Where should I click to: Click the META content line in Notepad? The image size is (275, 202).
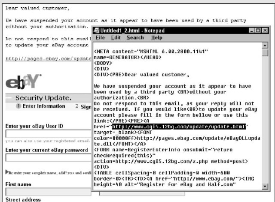151,51
